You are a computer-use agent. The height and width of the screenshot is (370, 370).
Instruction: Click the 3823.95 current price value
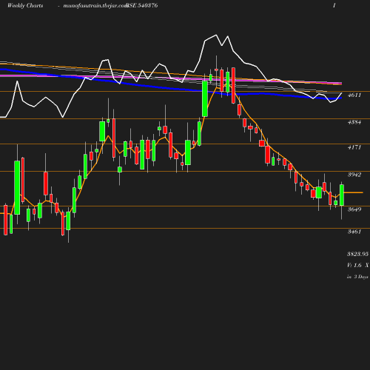(x=358, y=254)
